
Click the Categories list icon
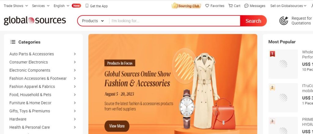tap(13, 42)
